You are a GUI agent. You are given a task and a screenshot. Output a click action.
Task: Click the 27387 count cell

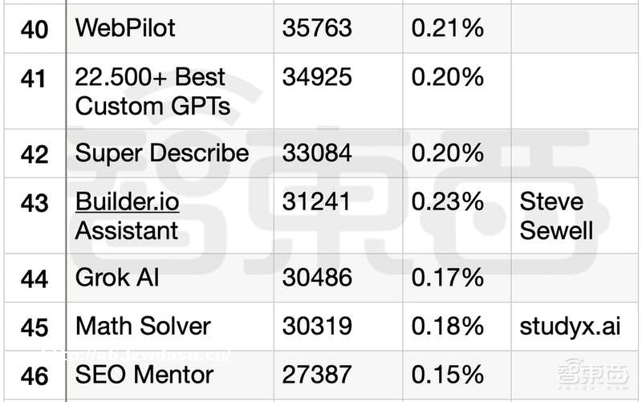click(x=317, y=374)
